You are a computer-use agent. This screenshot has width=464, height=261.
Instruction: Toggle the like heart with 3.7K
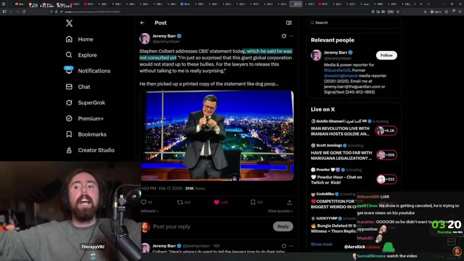click(216, 202)
